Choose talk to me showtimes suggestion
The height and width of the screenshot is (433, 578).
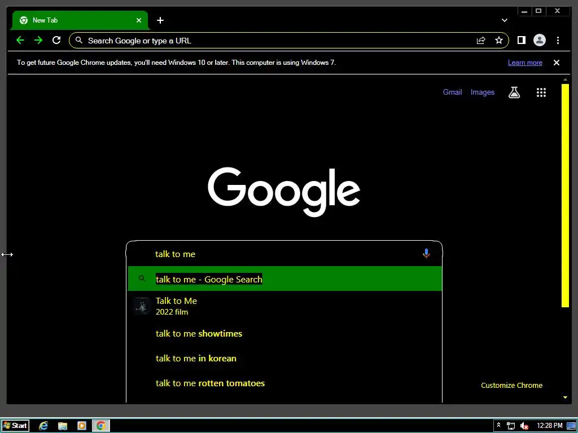284,334
